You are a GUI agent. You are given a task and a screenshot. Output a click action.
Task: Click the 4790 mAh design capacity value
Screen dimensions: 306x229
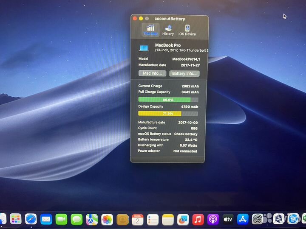(x=190, y=107)
